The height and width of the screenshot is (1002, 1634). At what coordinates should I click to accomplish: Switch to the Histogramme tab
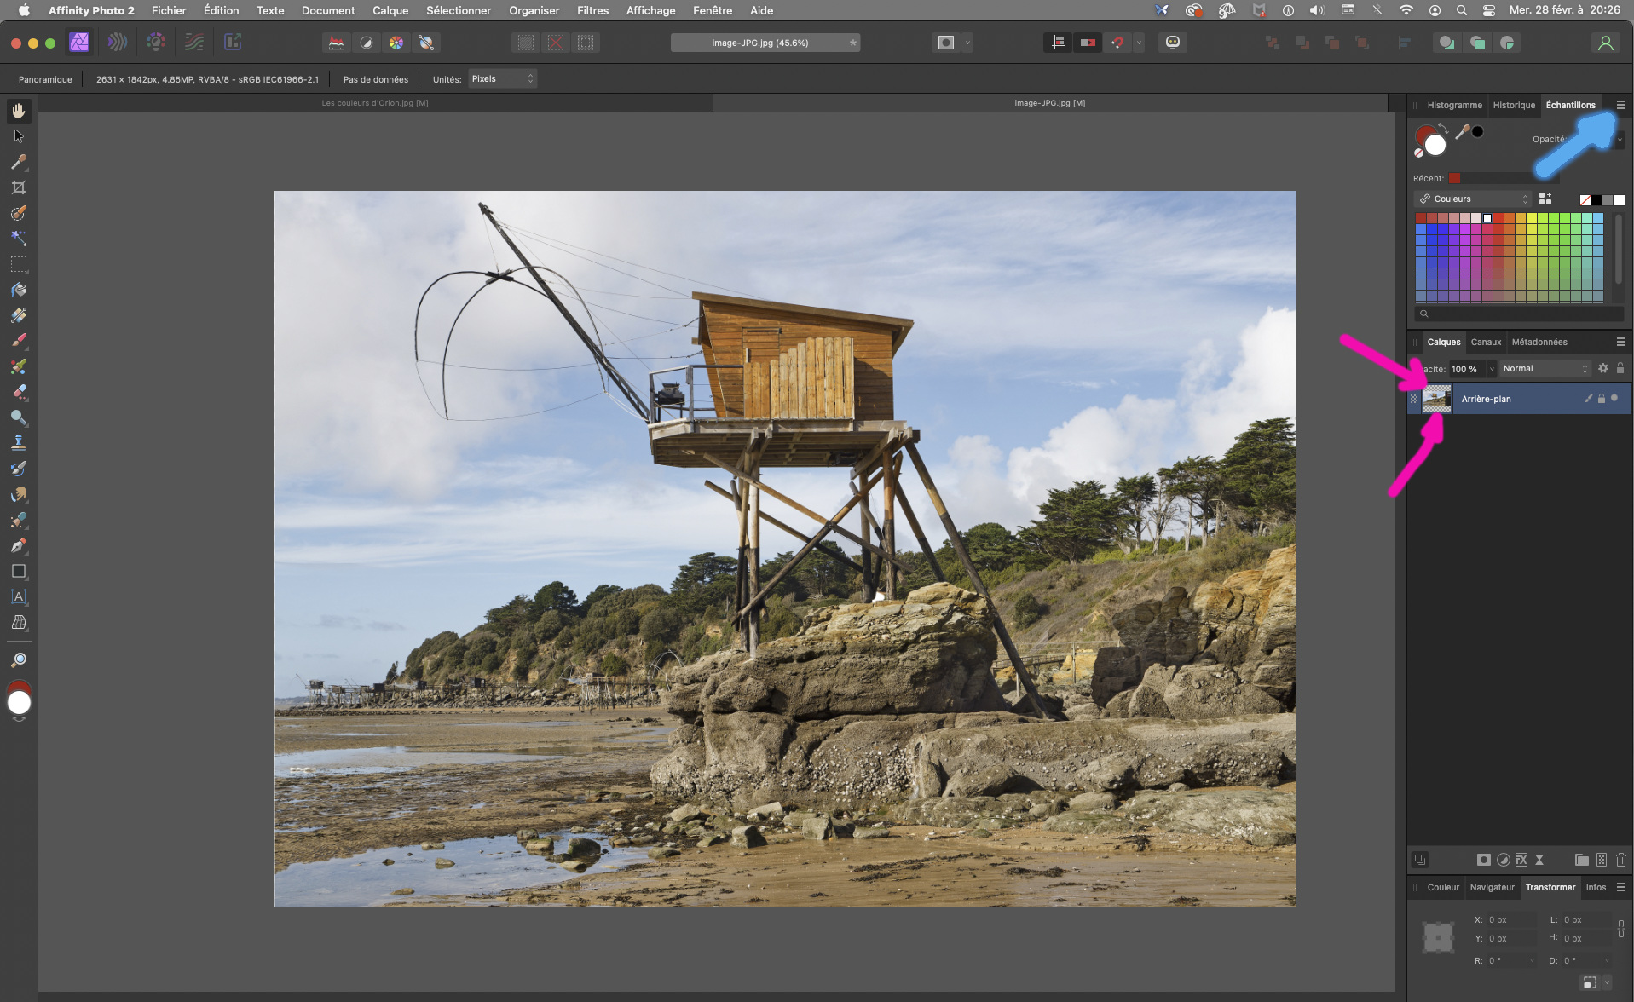[1454, 105]
